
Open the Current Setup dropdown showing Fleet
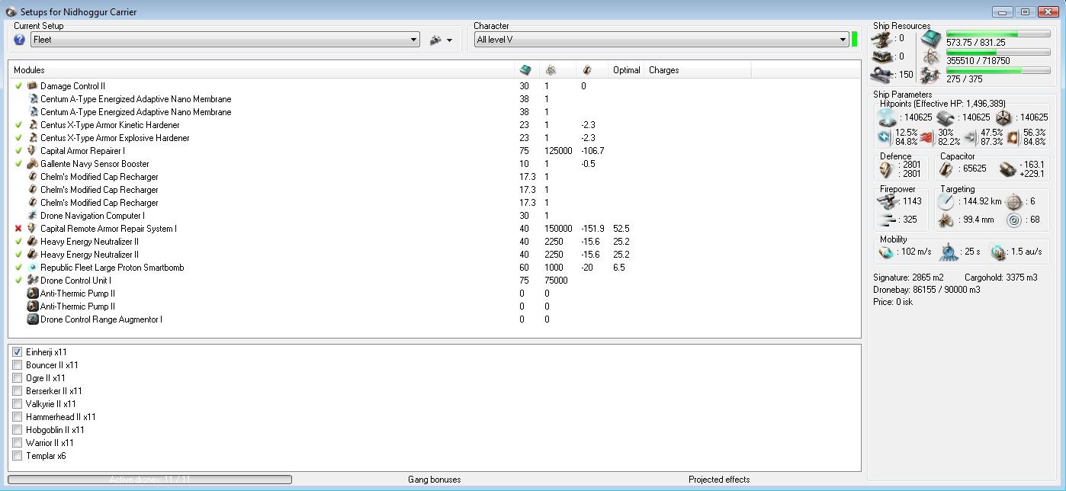[x=225, y=40]
